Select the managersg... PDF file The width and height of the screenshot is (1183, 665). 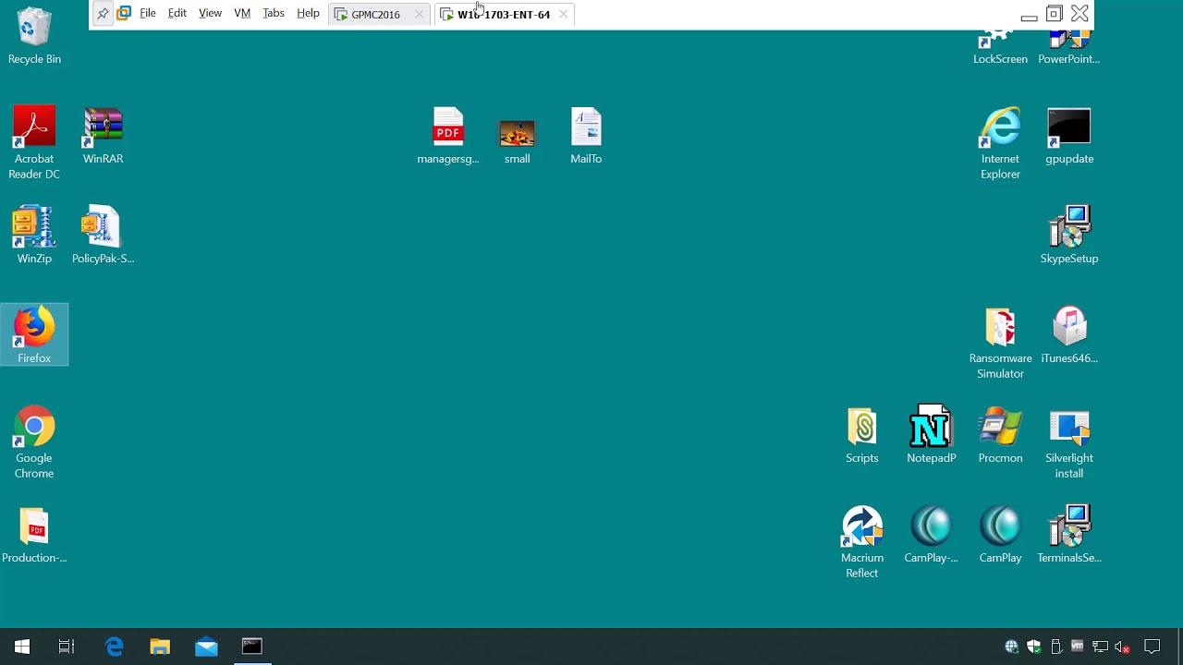coord(448,136)
